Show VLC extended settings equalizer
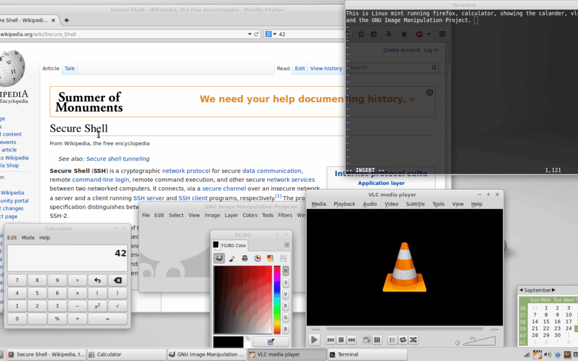This screenshot has width=578, height=361. pos(377,340)
